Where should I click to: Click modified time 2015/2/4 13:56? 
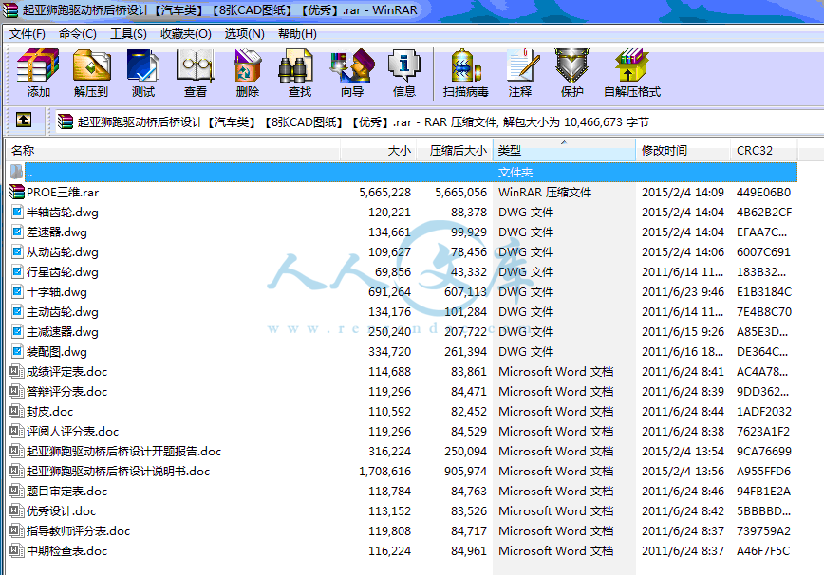[x=684, y=472]
